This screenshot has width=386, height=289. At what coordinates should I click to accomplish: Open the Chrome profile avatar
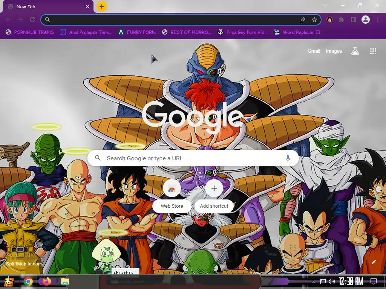(x=366, y=20)
